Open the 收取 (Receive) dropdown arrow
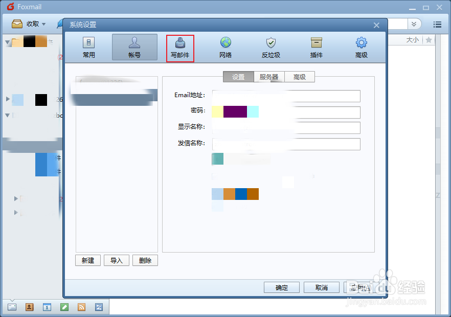451x317 pixels. click(44, 24)
